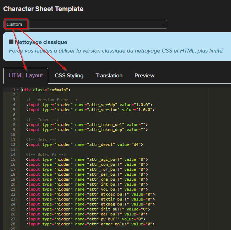Show the Preview tab

(144, 76)
